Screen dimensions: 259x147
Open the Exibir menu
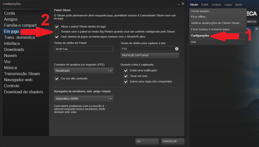(205, 5)
